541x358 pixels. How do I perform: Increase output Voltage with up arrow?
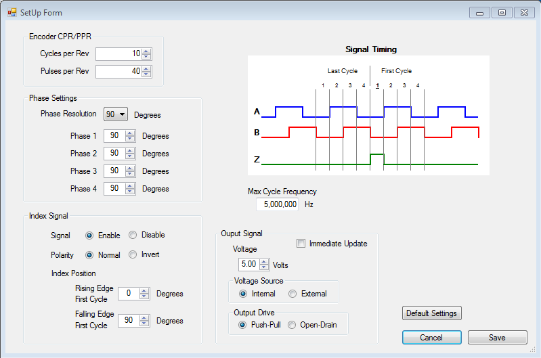(265, 262)
